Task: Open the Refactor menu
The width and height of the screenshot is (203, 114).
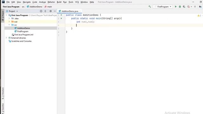Action: 51,2
